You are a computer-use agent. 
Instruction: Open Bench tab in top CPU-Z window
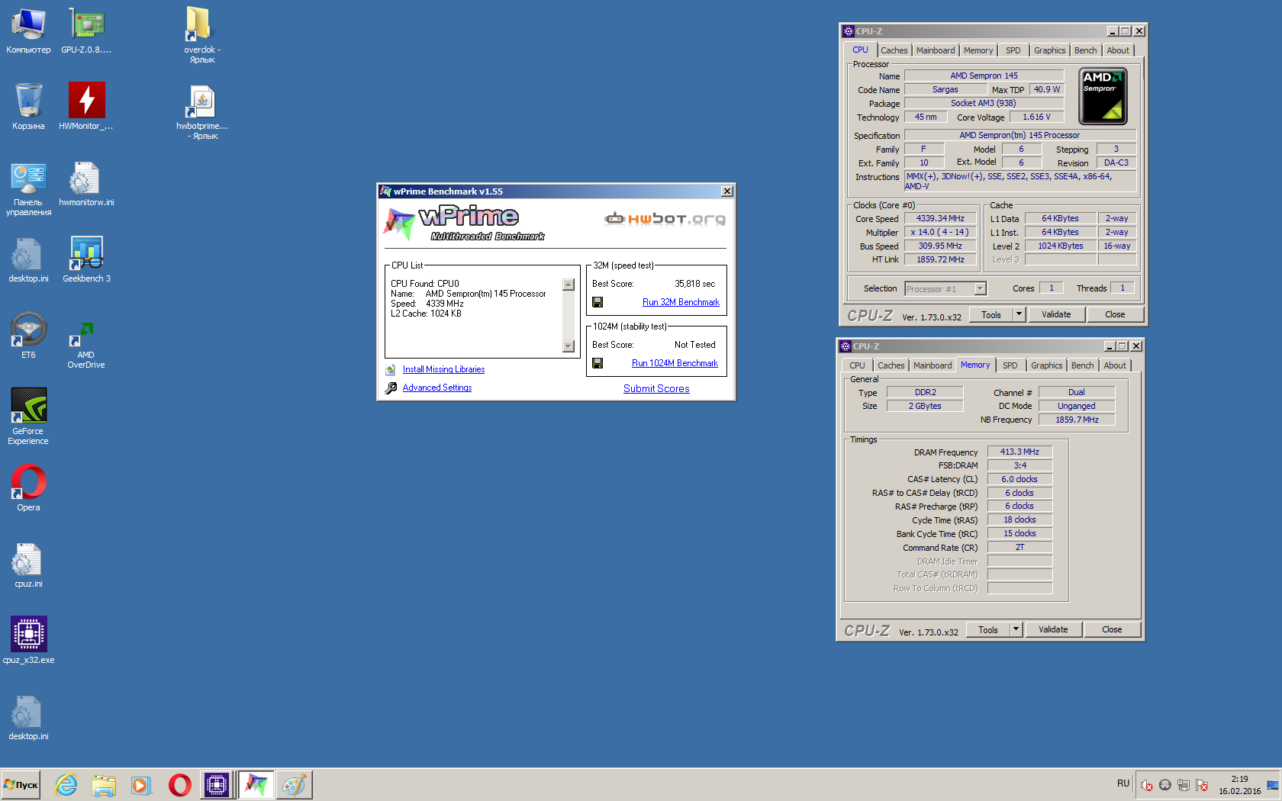point(1085,50)
